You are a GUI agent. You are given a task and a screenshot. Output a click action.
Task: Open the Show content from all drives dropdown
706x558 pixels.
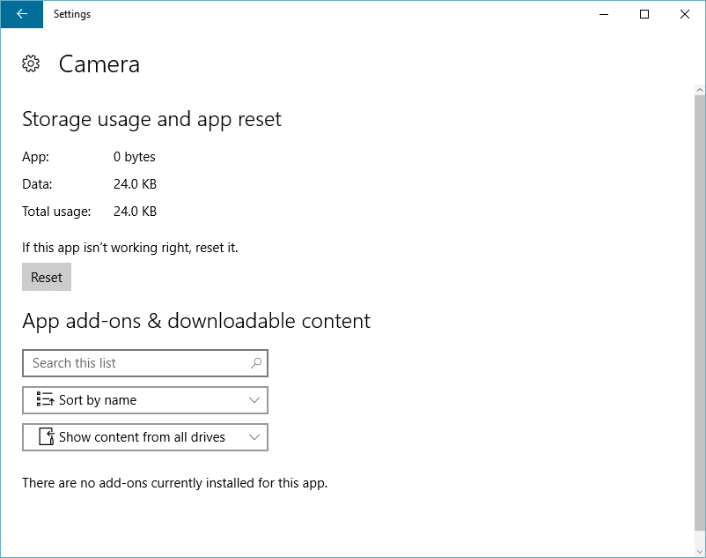coord(145,437)
